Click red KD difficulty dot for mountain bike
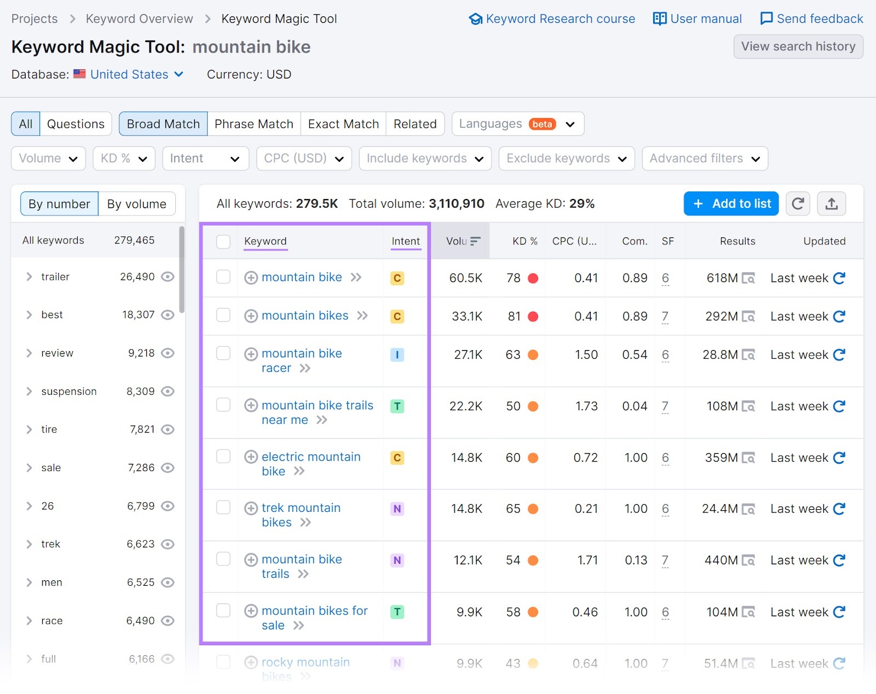Screen dimensions: 876x694 [533, 278]
